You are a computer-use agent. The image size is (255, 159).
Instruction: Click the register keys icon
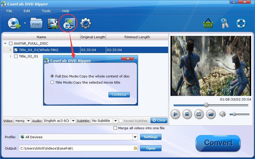point(225,23)
